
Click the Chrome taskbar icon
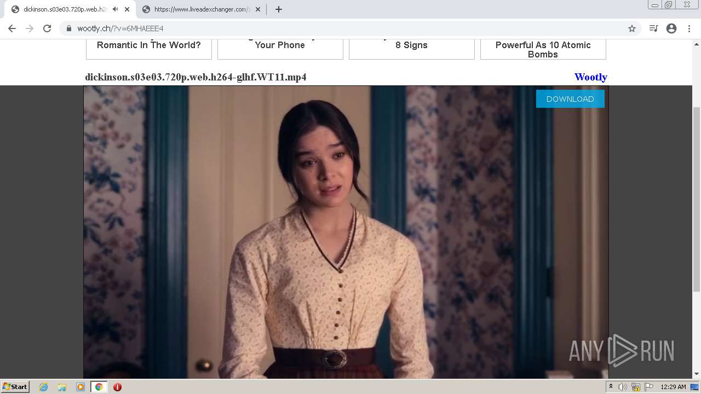pos(99,387)
